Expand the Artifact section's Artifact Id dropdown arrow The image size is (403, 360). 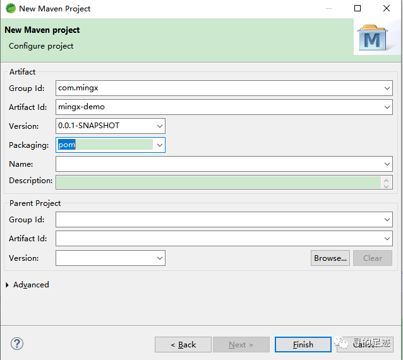[x=387, y=107]
